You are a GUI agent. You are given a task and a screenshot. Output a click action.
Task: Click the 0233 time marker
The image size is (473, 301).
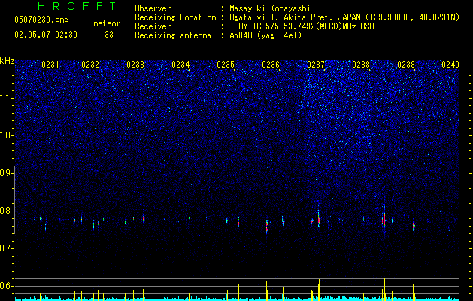click(x=135, y=65)
